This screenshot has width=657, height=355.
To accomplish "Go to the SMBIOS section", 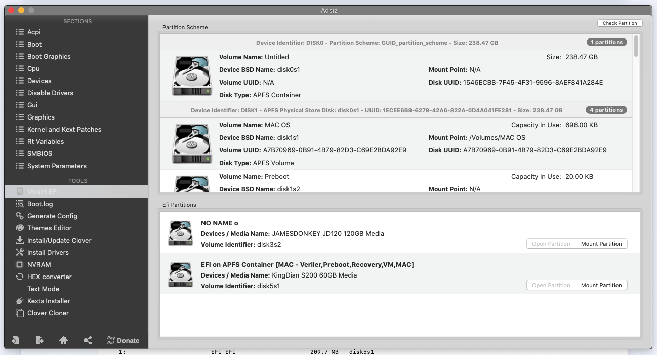I will 39,153.
